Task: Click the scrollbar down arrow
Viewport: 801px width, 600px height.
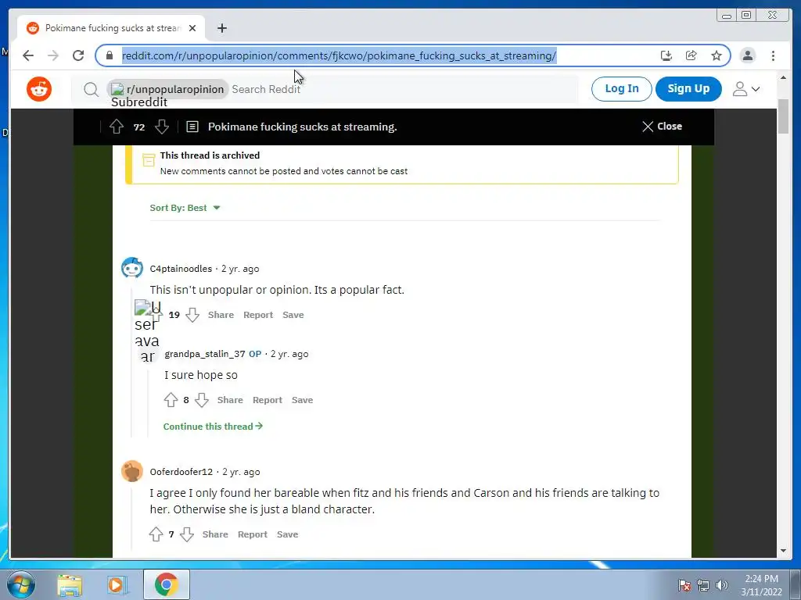Action: pyautogui.click(x=783, y=551)
